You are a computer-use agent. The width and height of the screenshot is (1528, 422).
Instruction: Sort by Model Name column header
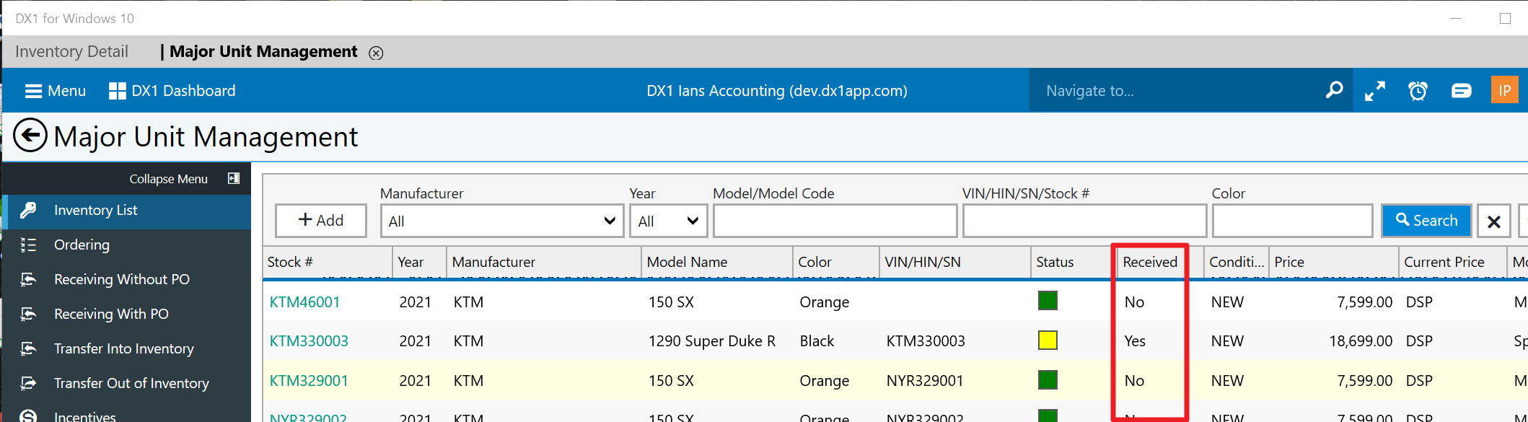pyautogui.click(x=717, y=262)
